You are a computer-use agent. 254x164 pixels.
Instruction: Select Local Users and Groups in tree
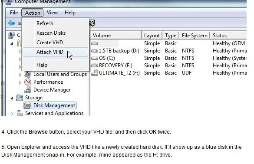click(60, 74)
